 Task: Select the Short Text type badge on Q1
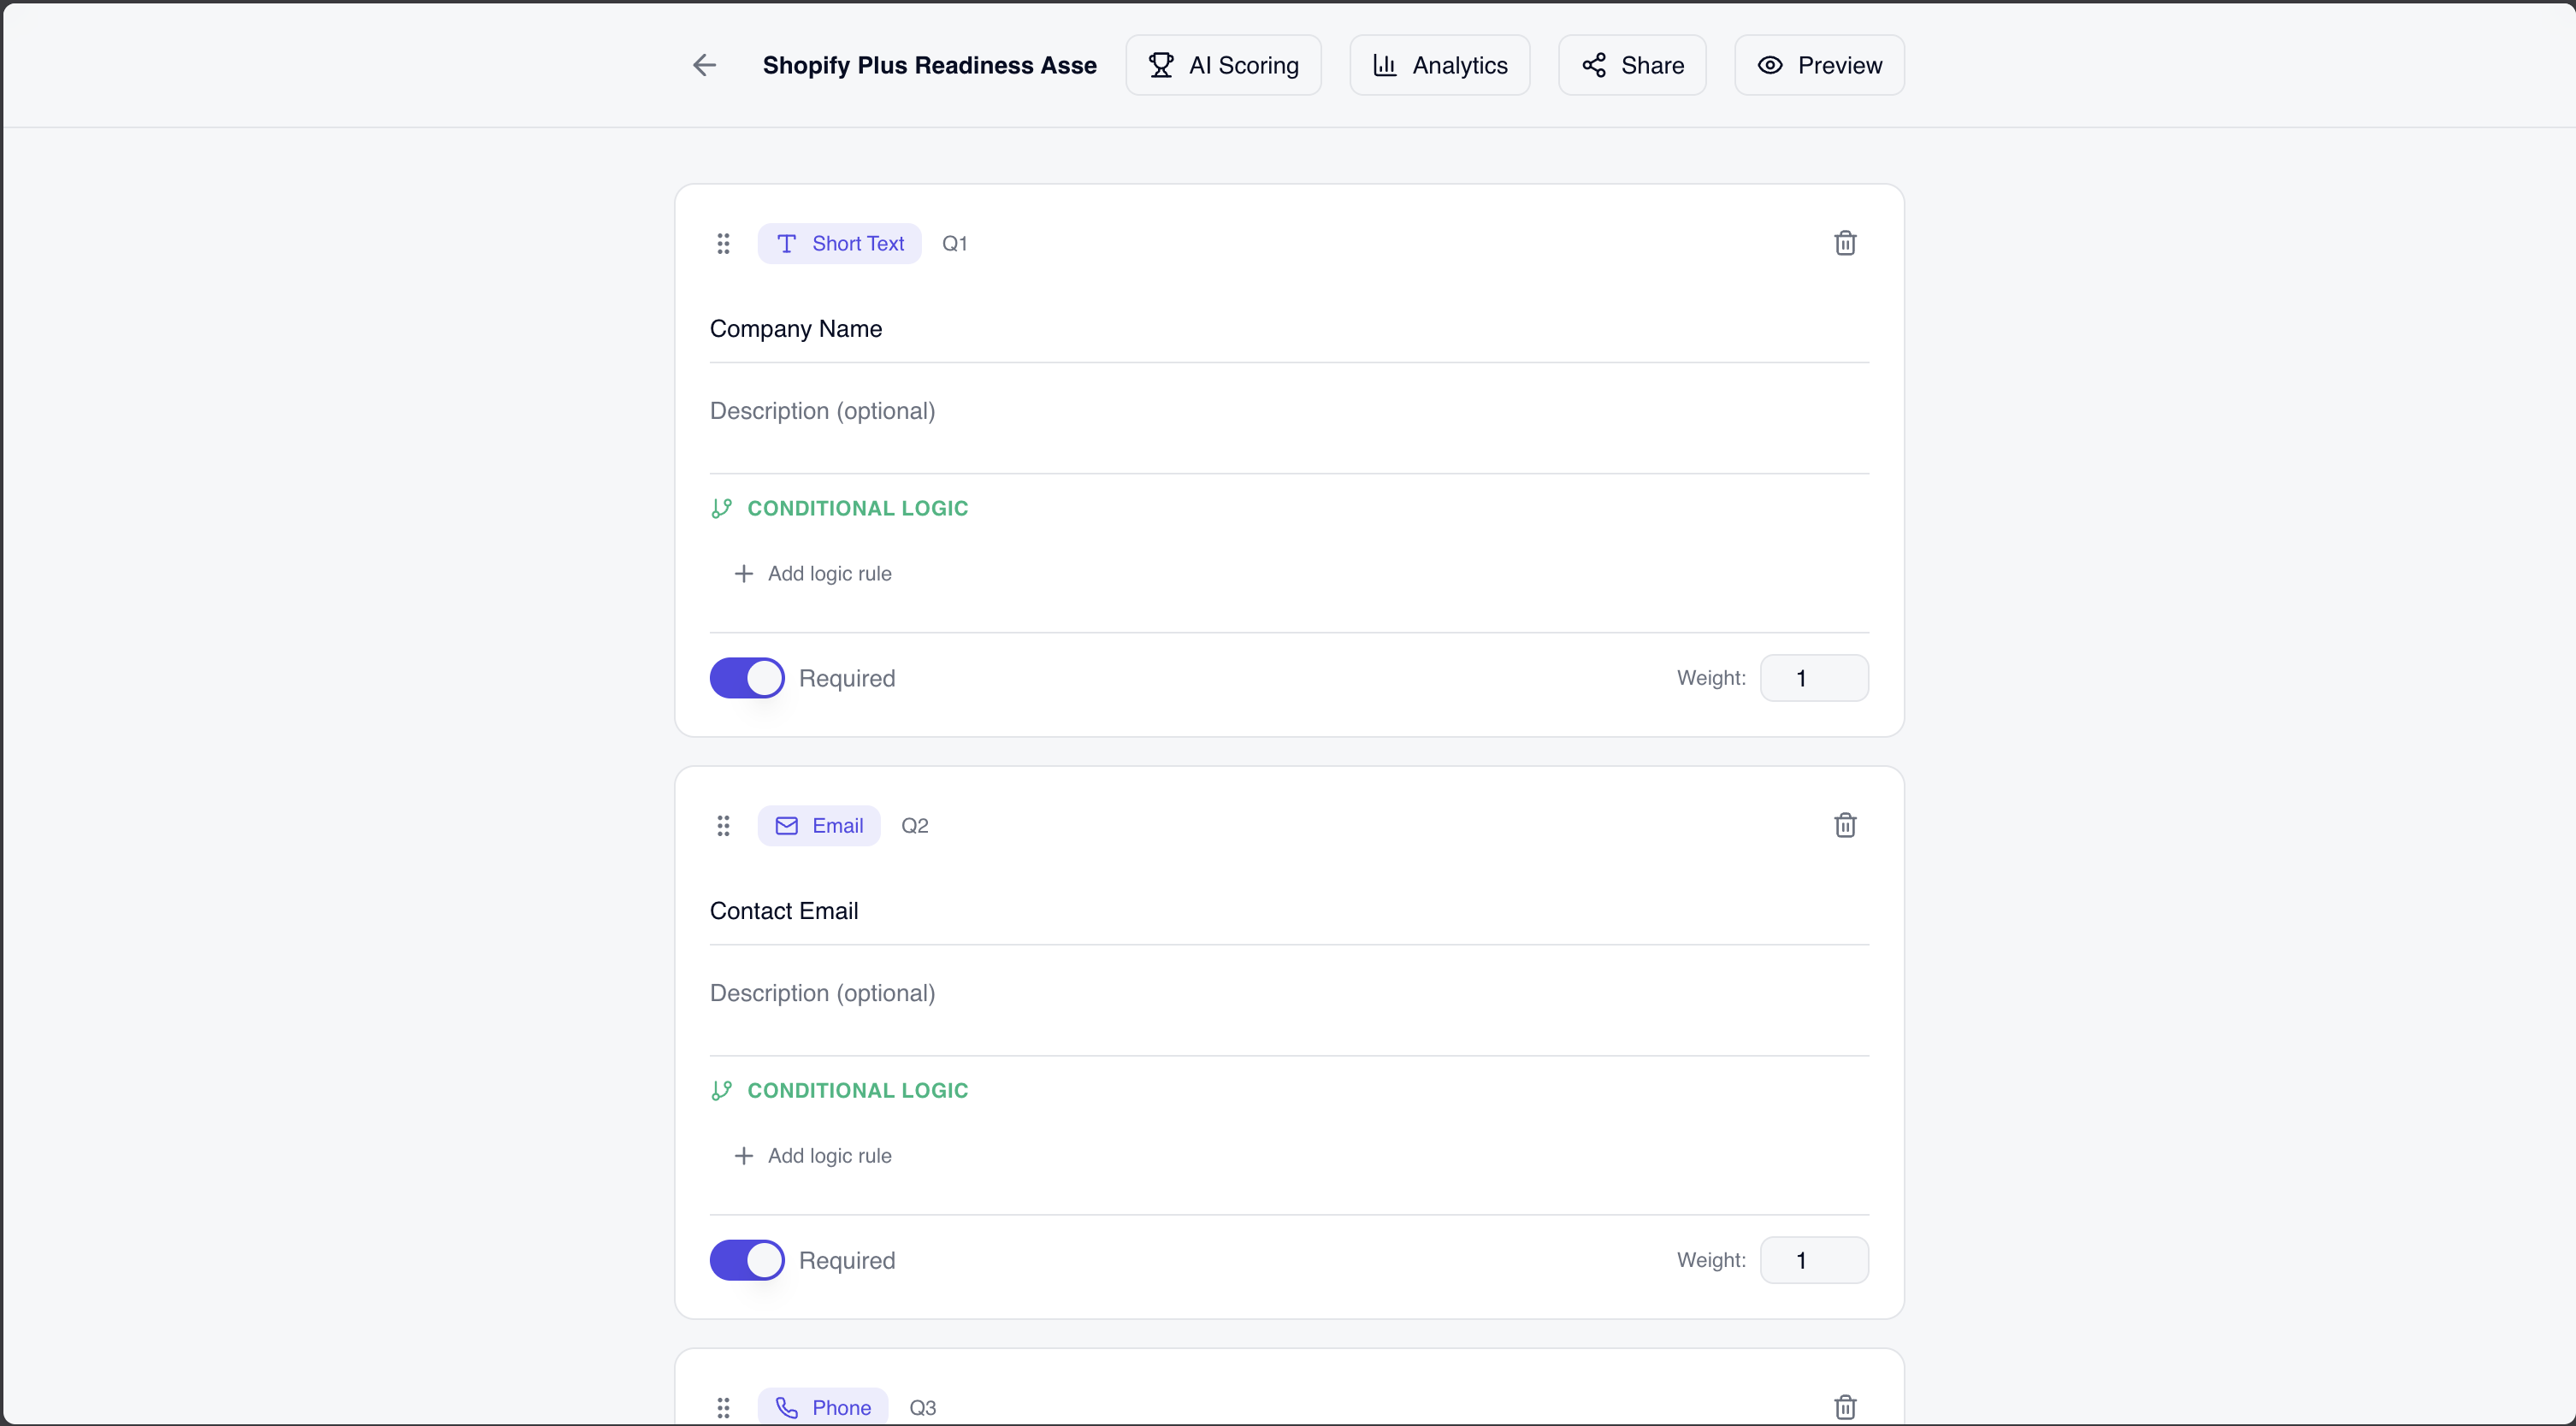point(840,243)
